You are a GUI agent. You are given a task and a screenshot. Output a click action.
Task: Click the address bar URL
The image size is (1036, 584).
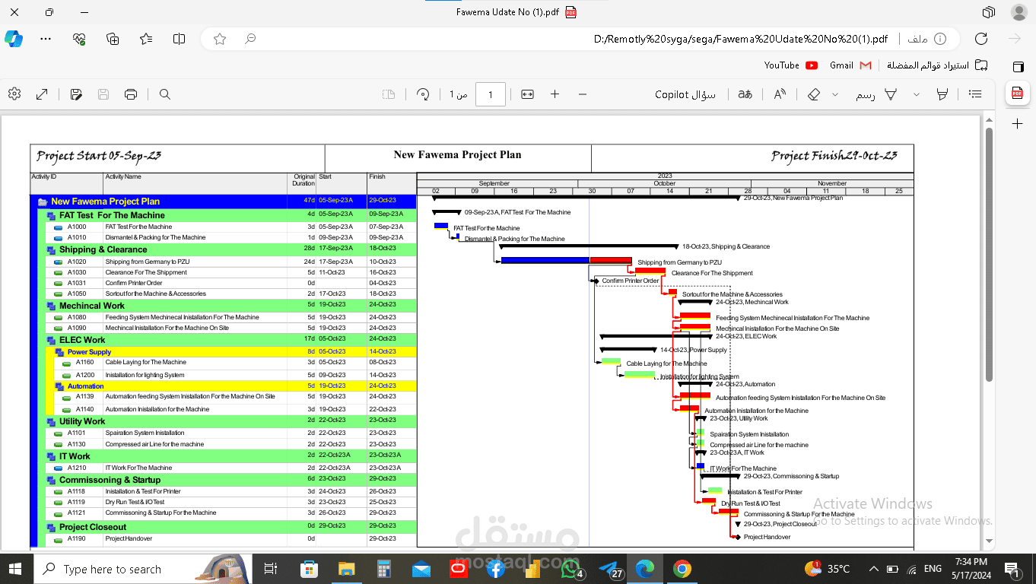(x=741, y=39)
